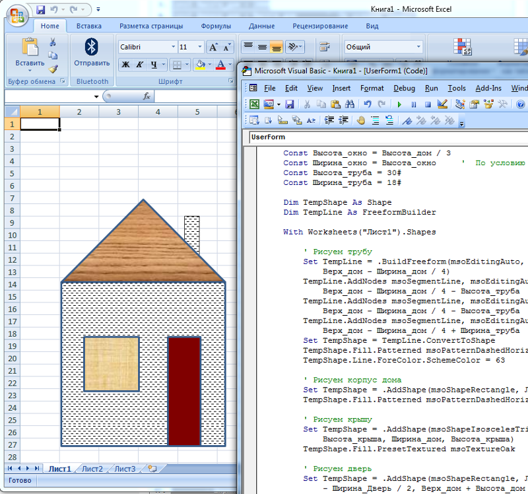This screenshot has width=528, height=494.
Task: Click insert function fx button
Action: (x=147, y=96)
